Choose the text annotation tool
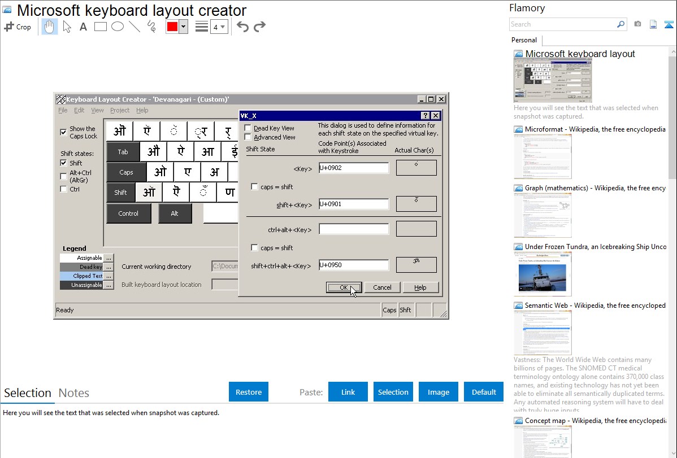Viewport: 677px width, 458px height. [83, 27]
